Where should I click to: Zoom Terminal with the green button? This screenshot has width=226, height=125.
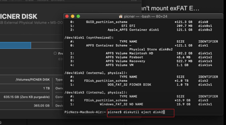[78, 16]
